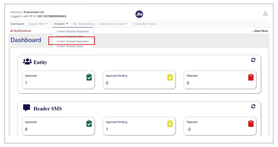
Task: Select Consent Template Registration
Action: (x=73, y=31)
